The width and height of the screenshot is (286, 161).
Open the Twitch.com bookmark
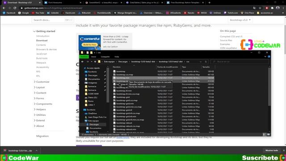[231, 13]
